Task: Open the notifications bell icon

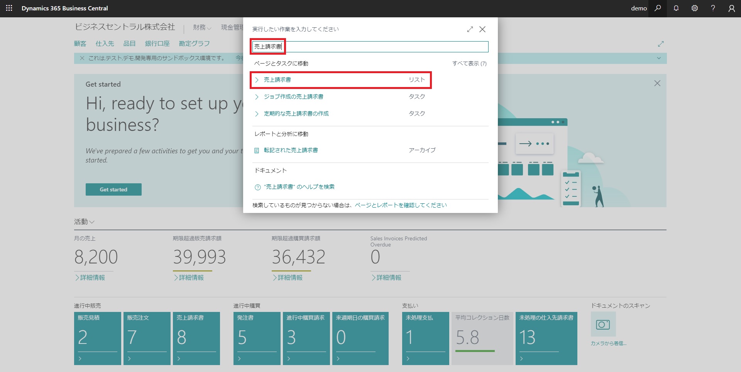Action: click(x=676, y=8)
